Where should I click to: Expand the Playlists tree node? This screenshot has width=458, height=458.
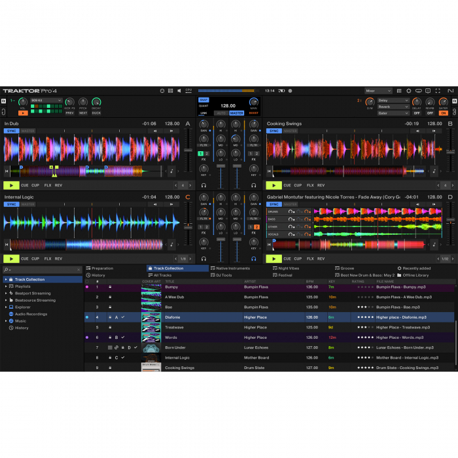pyautogui.click(x=6, y=287)
